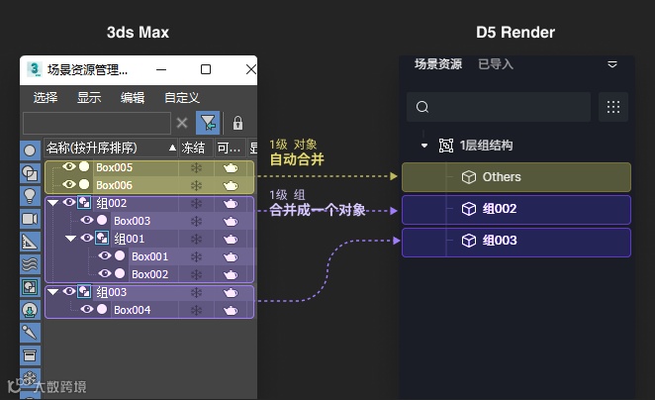
Task: Toggle the space warps wave icon
Action: click(30, 264)
